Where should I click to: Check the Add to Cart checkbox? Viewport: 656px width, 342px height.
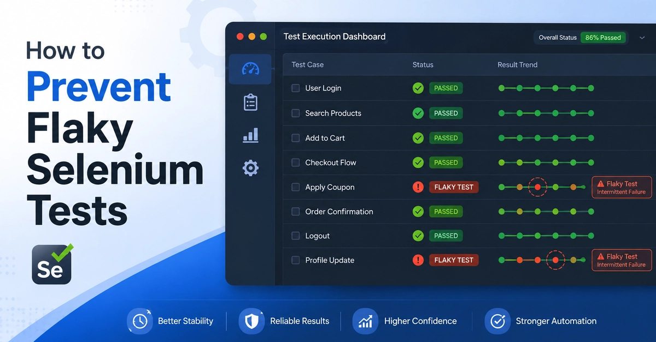coord(295,138)
